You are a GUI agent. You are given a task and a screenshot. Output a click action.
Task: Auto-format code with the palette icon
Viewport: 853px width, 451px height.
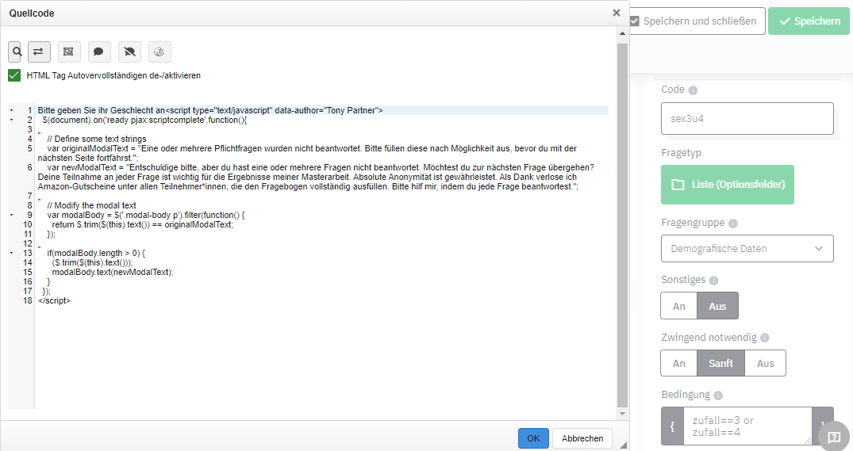click(x=159, y=52)
